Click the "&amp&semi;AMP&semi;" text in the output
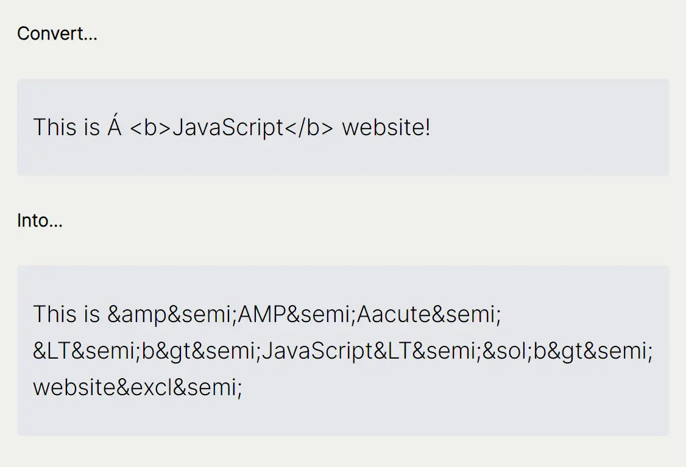686x467 pixels. [232, 314]
